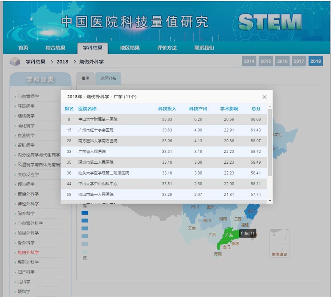Open the 心血管病学 category
331x297 pixels.
(28, 96)
